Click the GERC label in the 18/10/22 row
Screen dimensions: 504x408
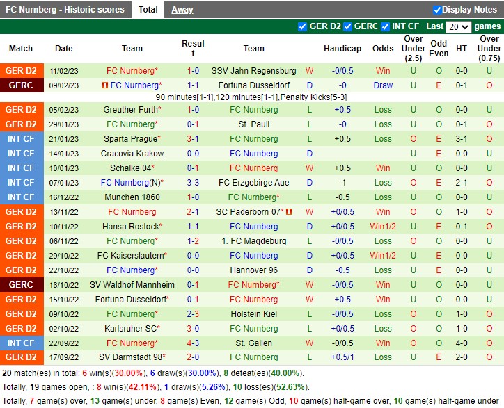21,285
